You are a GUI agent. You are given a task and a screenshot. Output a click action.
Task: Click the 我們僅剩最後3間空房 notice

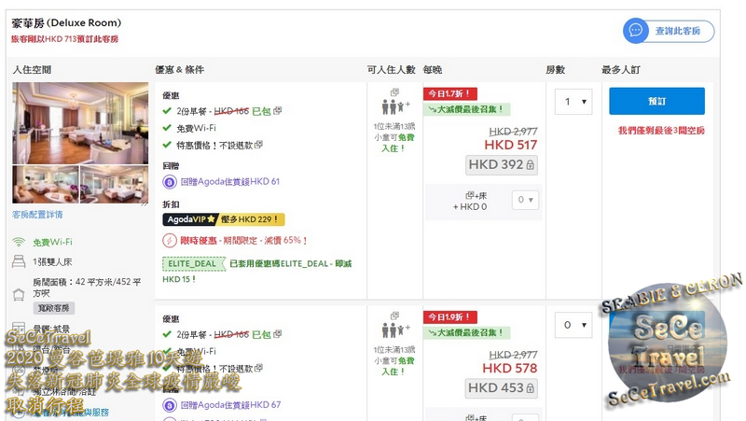point(661,131)
